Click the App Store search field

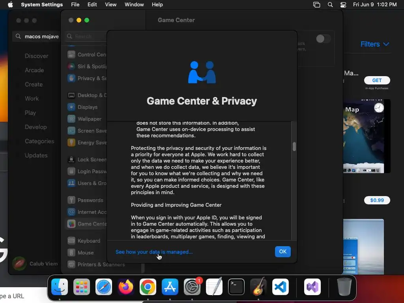click(36, 36)
